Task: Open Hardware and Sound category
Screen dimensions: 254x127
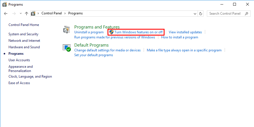Action: 24,47
